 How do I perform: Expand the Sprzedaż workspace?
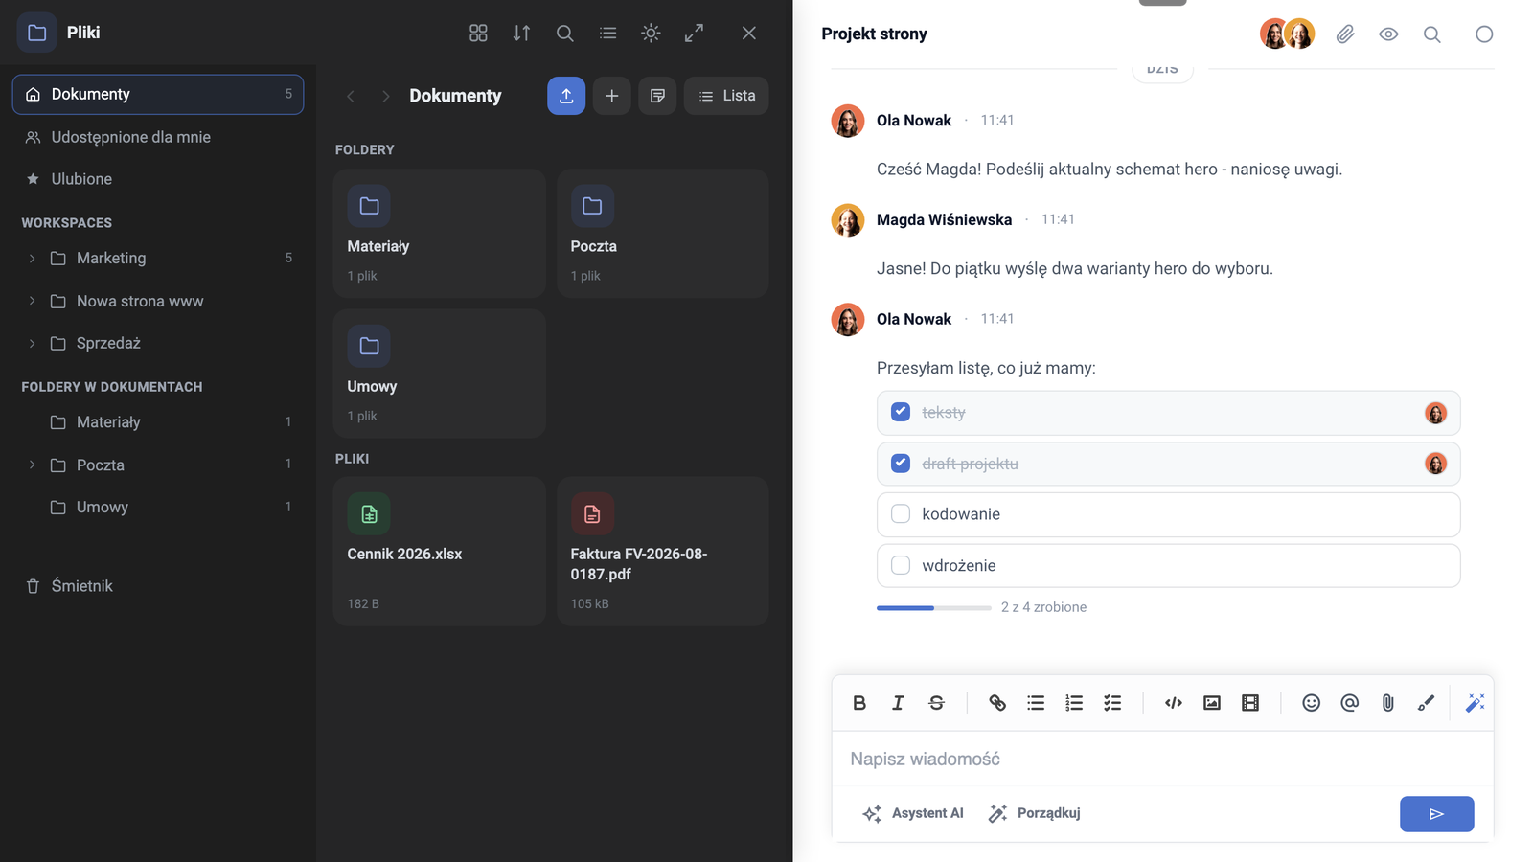32,343
